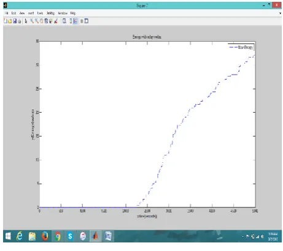Open the Windows Start button
The width and height of the screenshot is (283, 251).
(x=8, y=236)
